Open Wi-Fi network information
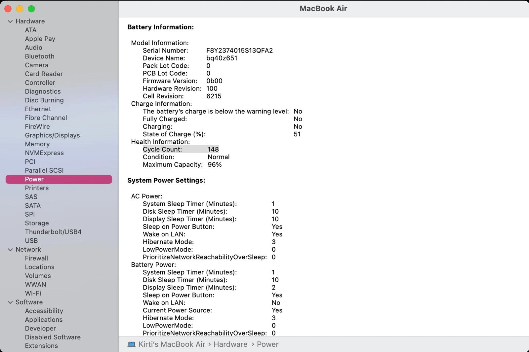Image resolution: width=529 pixels, height=352 pixels. 33,293
